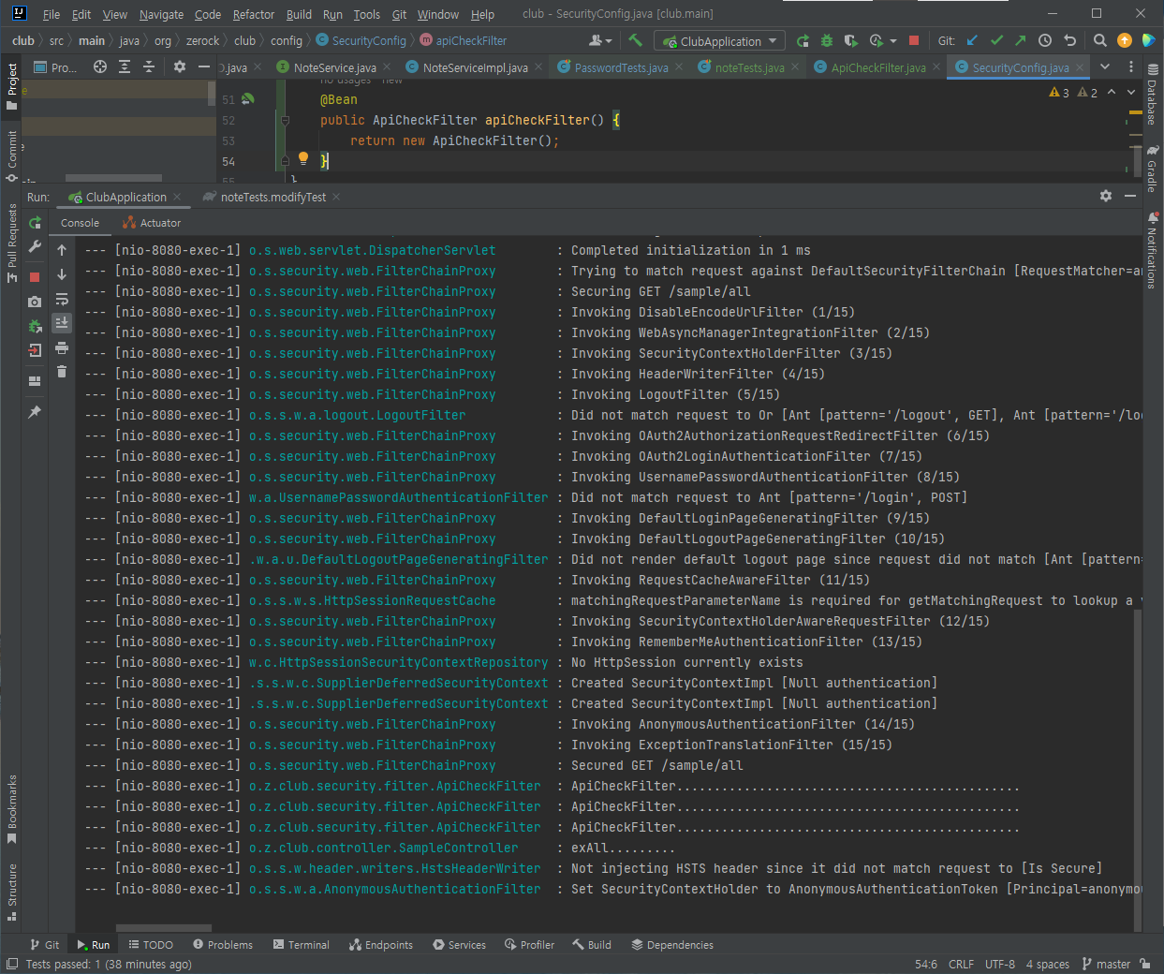Show the intention lightbulb actions

coord(303,158)
